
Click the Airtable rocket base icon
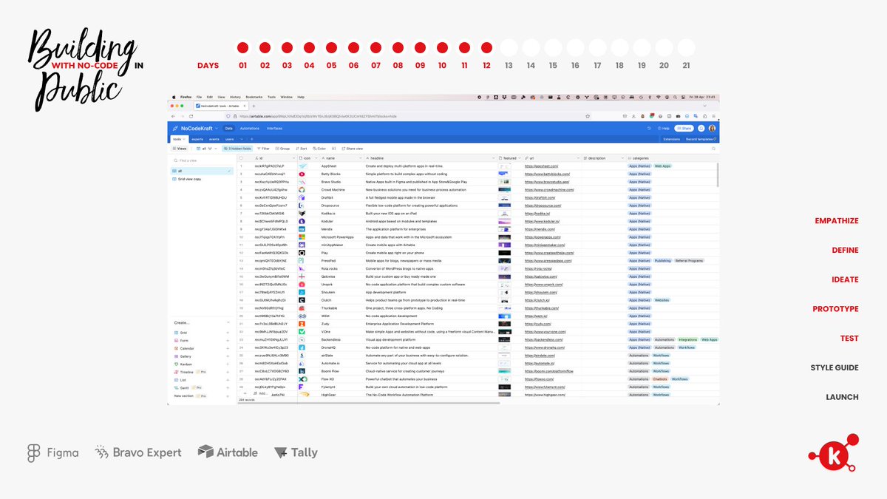point(175,129)
